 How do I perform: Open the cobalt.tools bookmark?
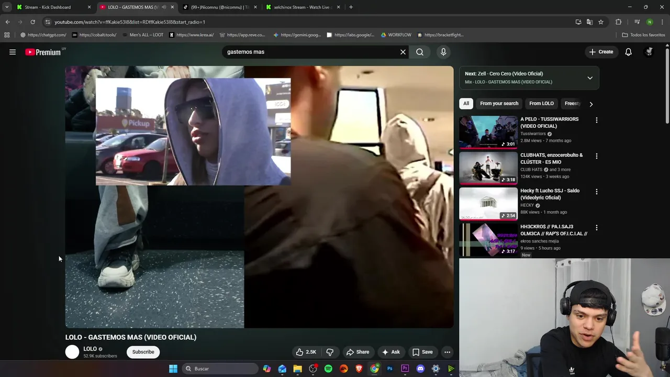tap(94, 35)
